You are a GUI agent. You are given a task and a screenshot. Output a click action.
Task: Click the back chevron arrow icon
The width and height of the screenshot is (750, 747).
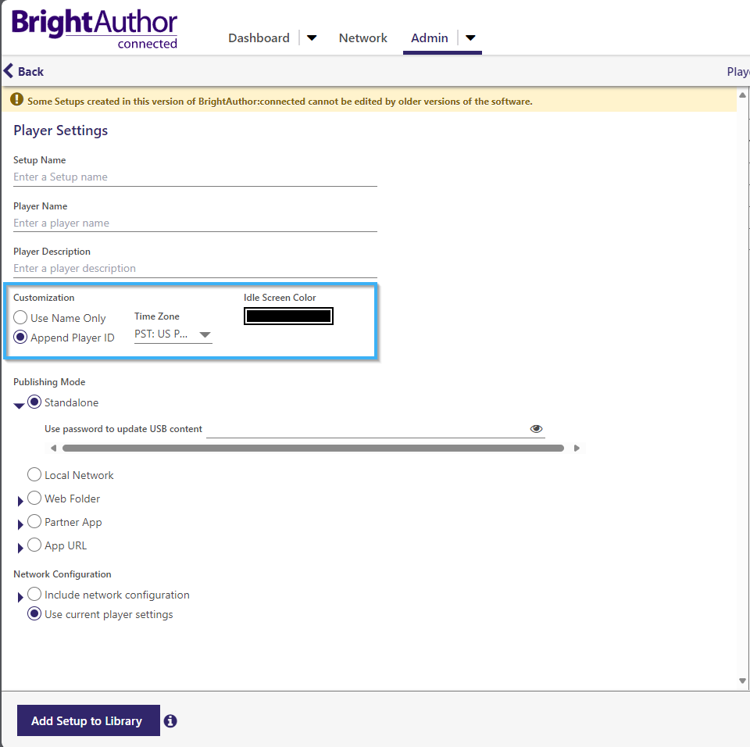point(9,70)
